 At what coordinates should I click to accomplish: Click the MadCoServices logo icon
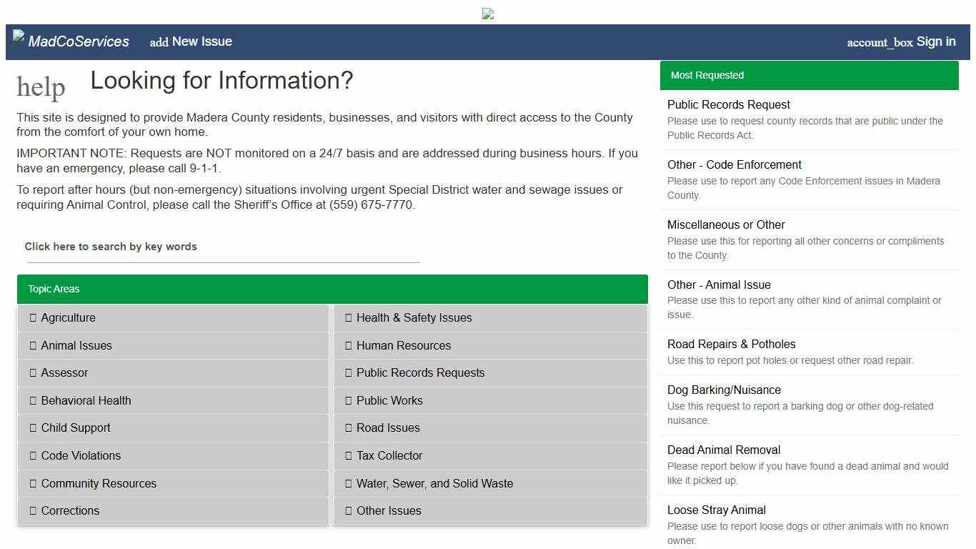click(19, 36)
